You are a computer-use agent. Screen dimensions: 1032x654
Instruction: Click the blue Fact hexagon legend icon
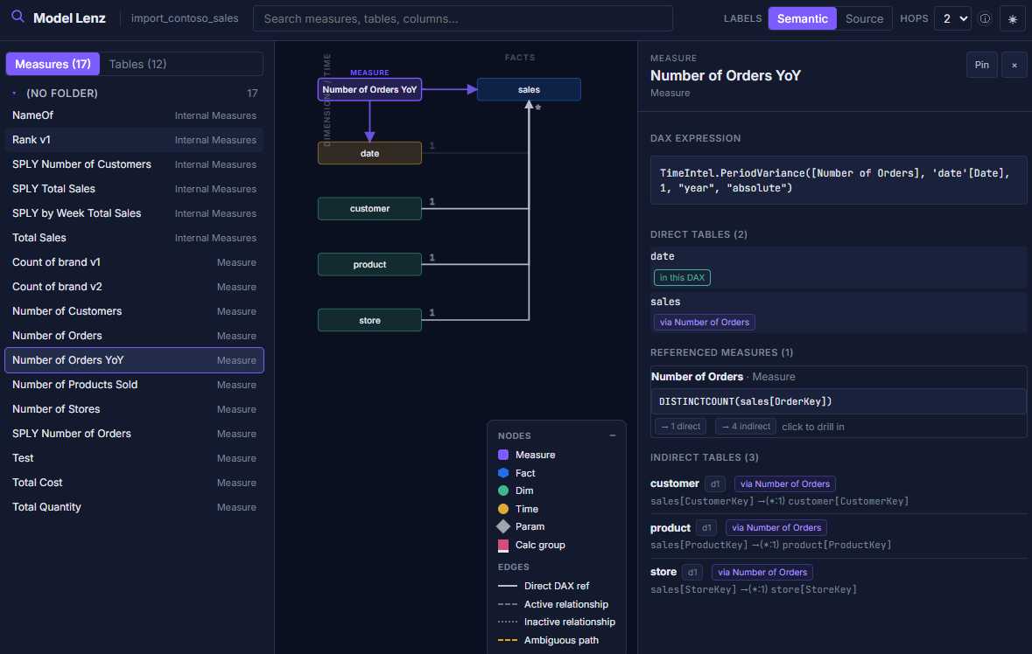tap(503, 473)
